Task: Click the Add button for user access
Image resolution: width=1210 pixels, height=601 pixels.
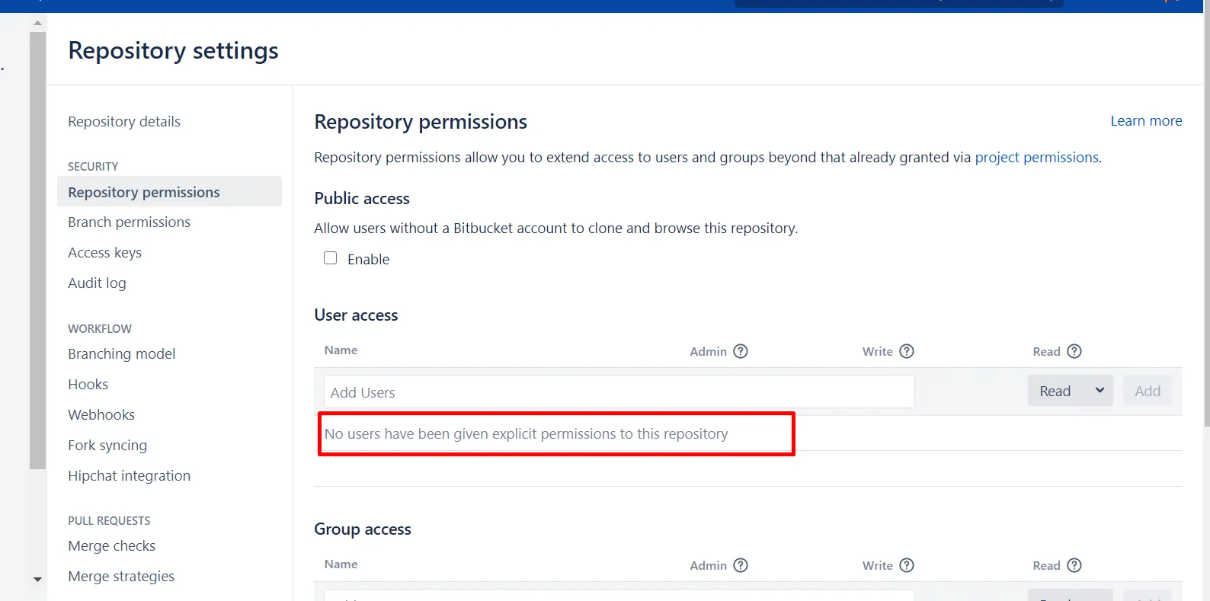Action: 1148,391
